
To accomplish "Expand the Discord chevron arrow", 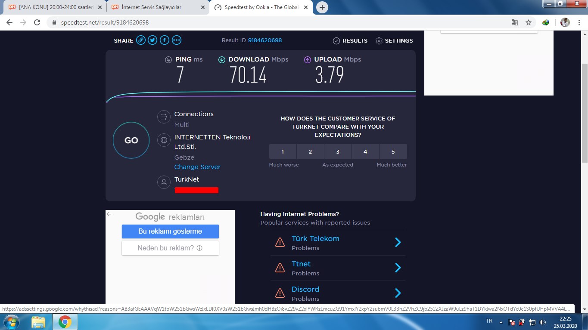I will pyautogui.click(x=398, y=293).
